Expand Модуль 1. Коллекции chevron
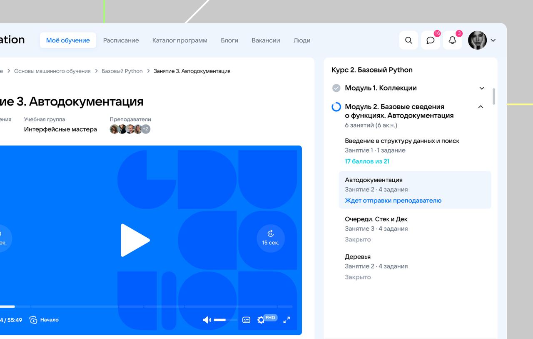533x339 pixels. tap(482, 88)
